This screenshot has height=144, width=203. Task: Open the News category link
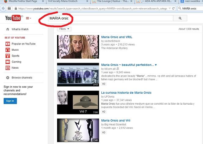point(15,68)
